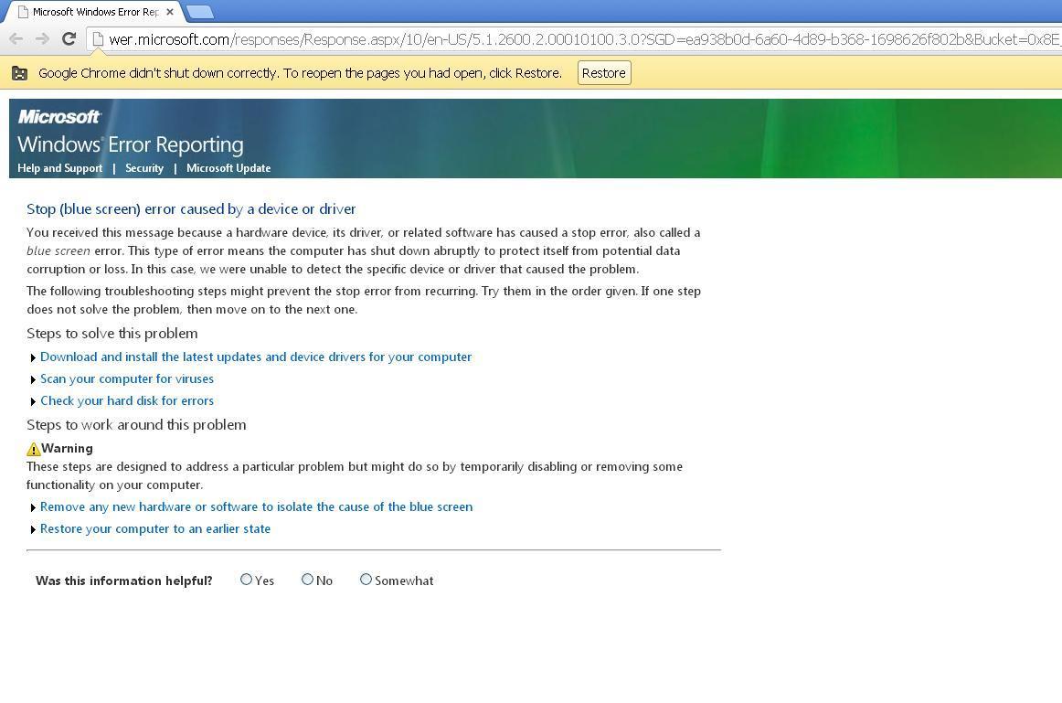Viewport: 1062px width, 703px height.
Task: Expand arrow beside Restore your computer
Action: click(x=33, y=529)
